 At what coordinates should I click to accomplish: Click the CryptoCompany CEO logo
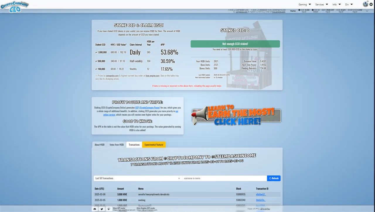click(15, 7)
